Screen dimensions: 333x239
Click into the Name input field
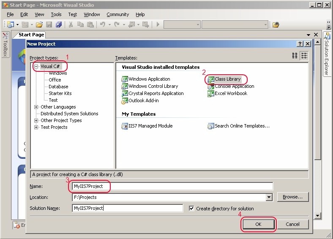(x=172, y=186)
